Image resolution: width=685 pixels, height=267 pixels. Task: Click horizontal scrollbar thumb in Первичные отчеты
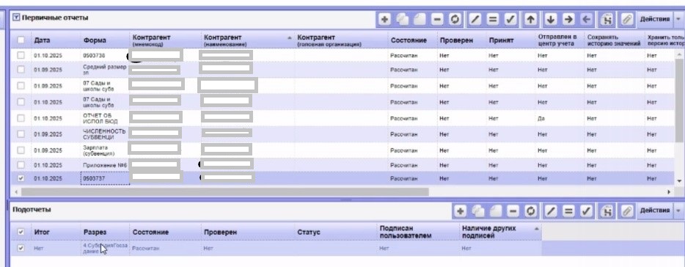pos(225,192)
